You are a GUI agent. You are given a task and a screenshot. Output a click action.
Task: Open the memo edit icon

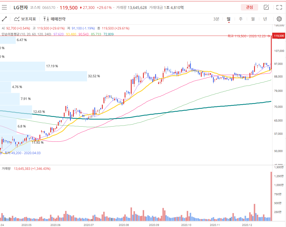pyautogui.click(x=266, y=7)
